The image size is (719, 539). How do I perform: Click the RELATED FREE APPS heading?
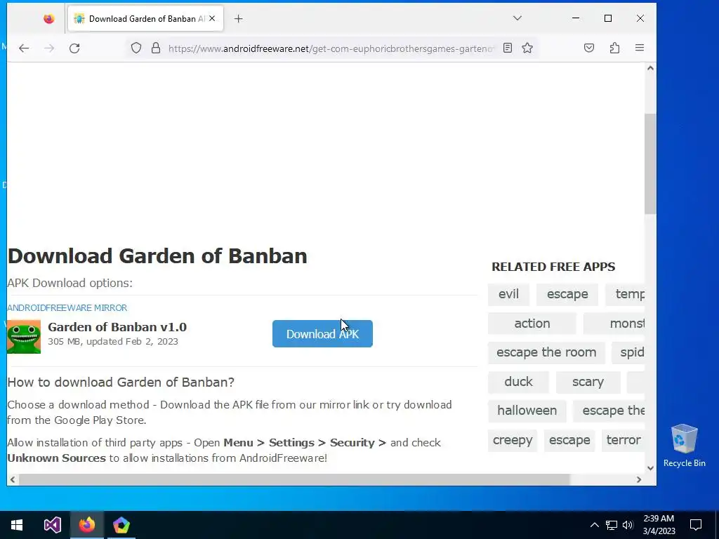(553, 267)
